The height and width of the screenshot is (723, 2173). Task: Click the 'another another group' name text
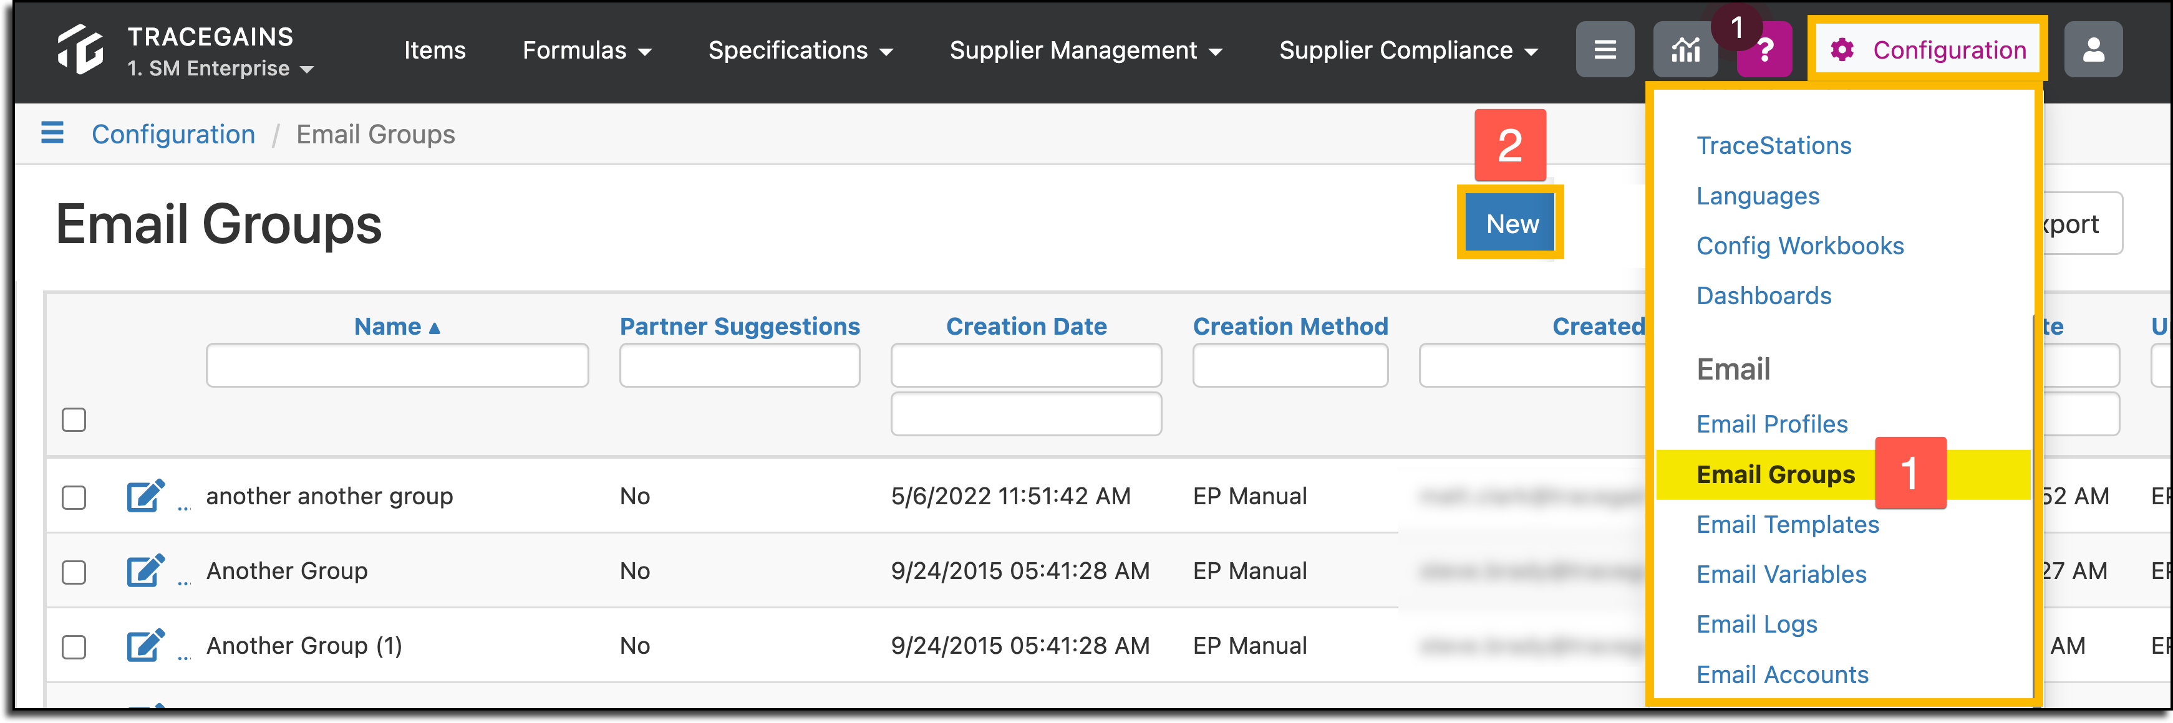tap(329, 496)
